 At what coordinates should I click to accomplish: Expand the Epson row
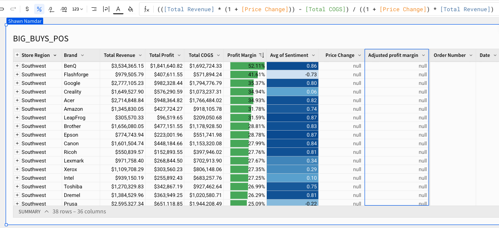(x=17, y=134)
